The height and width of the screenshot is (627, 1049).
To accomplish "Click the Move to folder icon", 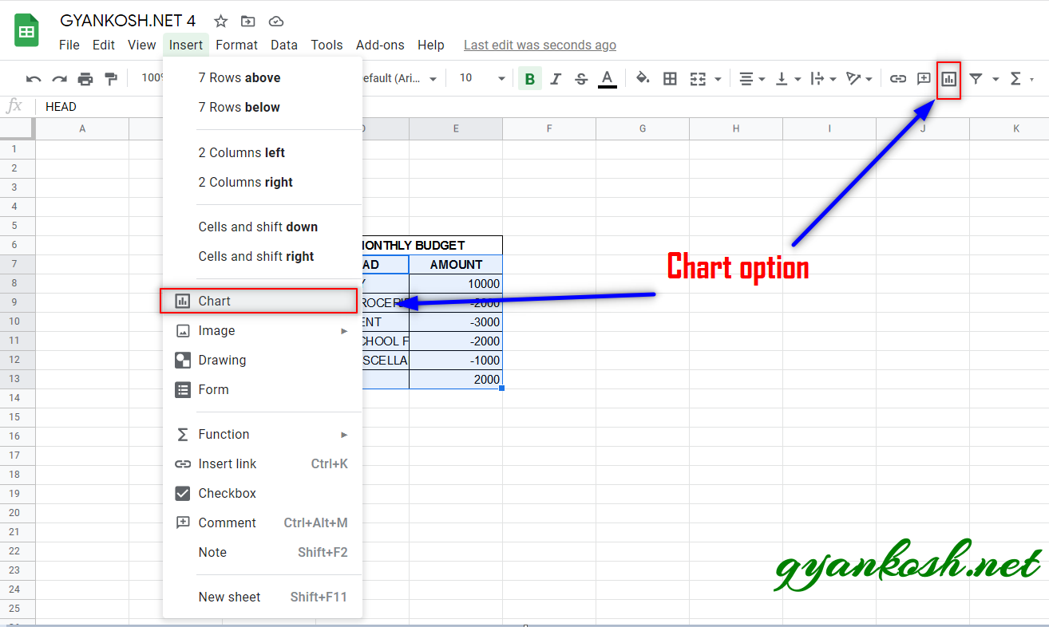I will point(248,22).
